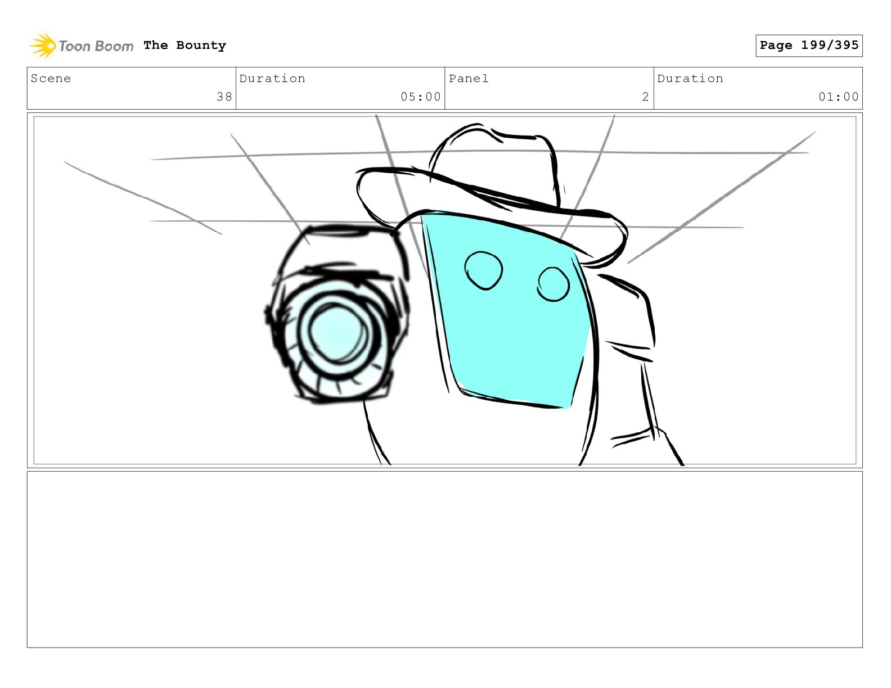This screenshot has width=891, height=688.
Task: Select scene number "38"
Action: pos(224,97)
